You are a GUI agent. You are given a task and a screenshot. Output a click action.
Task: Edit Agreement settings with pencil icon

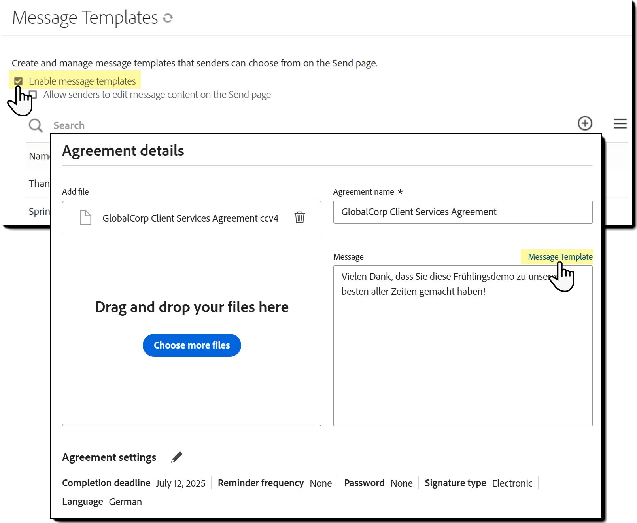(x=176, y=457)
